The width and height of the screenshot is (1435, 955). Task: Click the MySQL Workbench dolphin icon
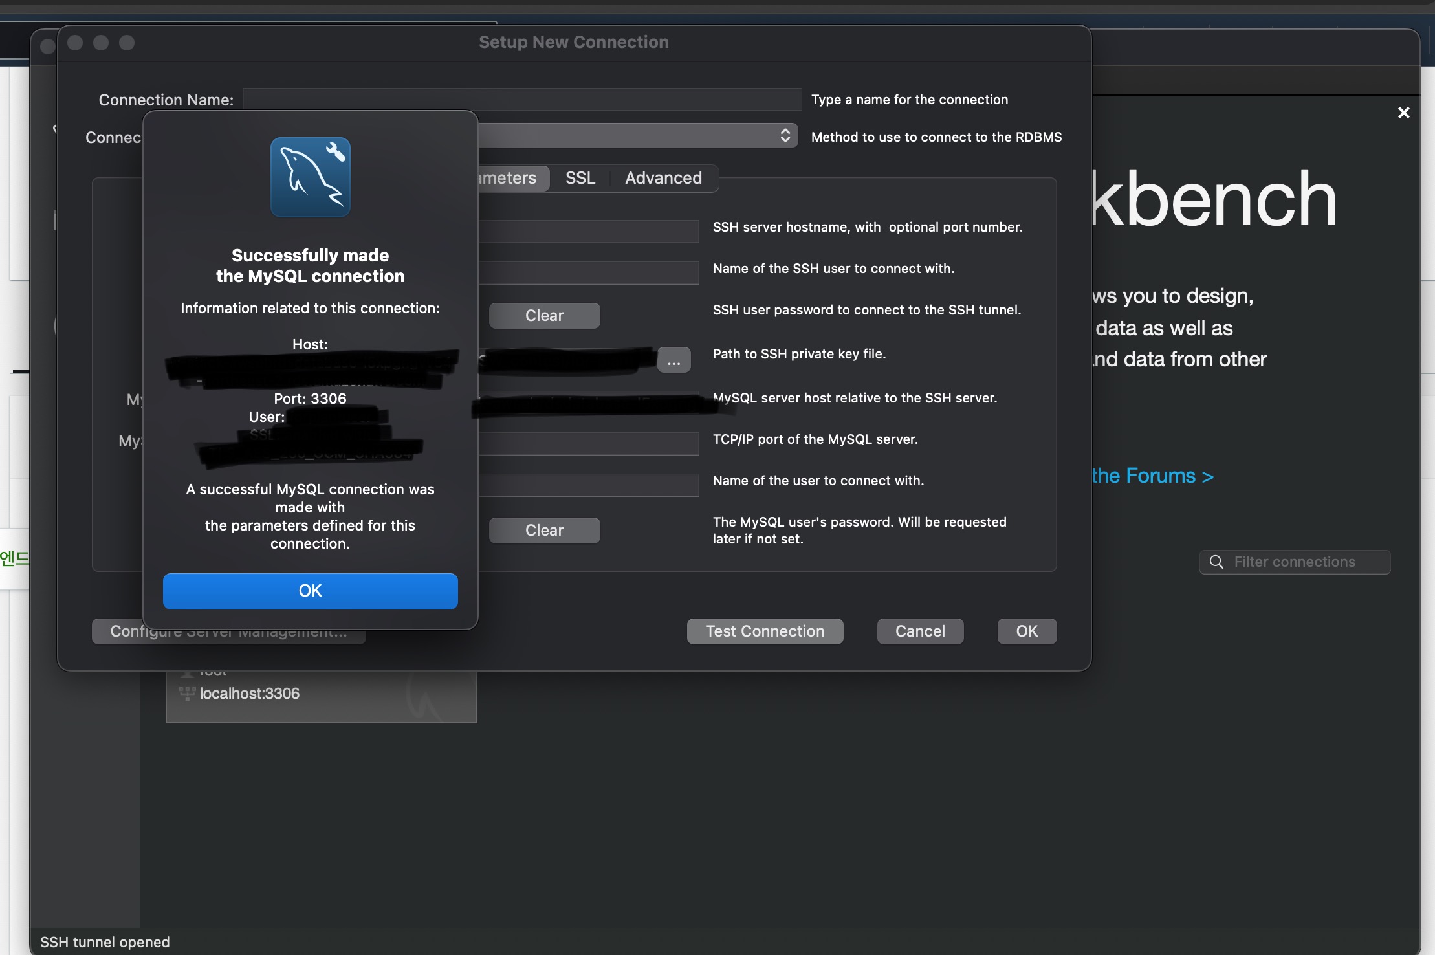(x=310, y=177)
